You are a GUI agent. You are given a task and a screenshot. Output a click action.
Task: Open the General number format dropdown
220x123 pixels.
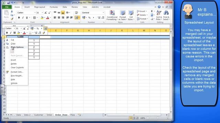tap(103, 13)
